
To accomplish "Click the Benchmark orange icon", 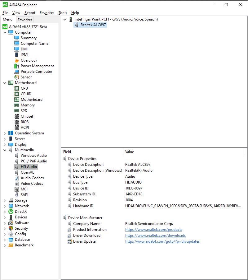I will click(x=11, y=245).
